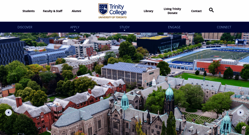Image resolution: width=249 pixels, height=135 pixels.
Task: Expand the Study menu arrow
Action: [124, 30]
